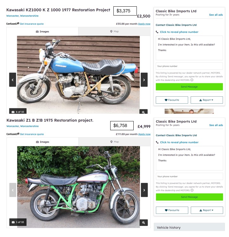Click info icon beside MOTORS text in top listing
Image resolution: width=229 pixels, height=237 pixels.
pos(192,80)
